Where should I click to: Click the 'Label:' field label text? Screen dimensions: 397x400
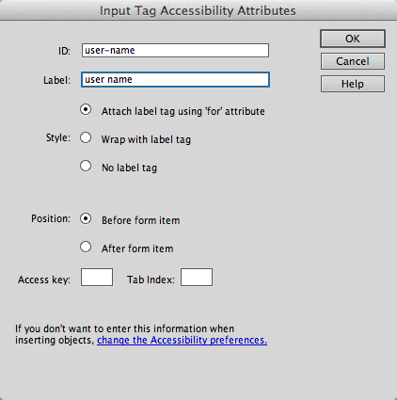57,80
